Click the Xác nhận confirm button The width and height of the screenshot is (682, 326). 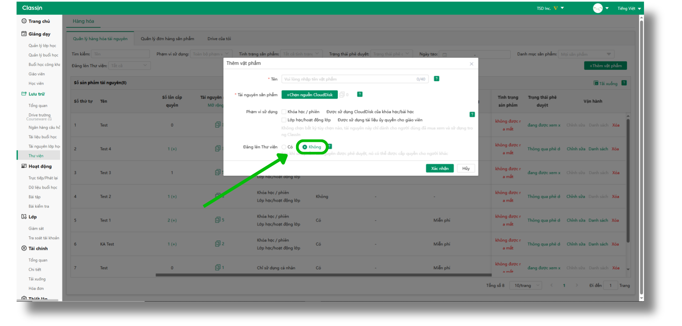(440, 168)
